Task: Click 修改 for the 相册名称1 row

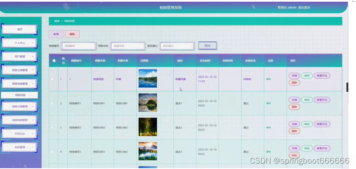Action: click(307, 100)
